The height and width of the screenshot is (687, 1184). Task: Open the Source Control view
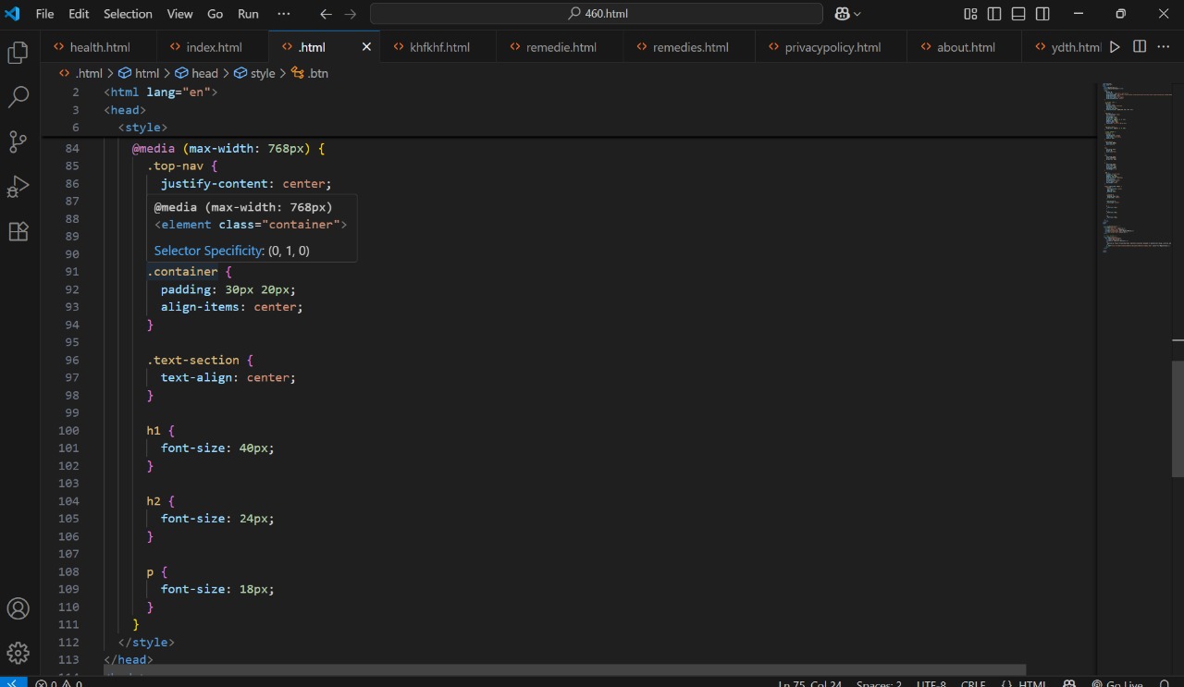coord(18,141)
